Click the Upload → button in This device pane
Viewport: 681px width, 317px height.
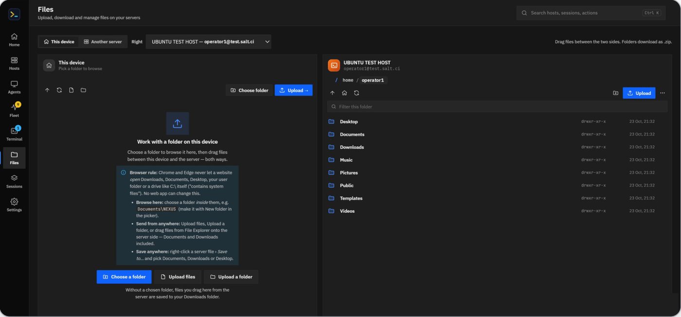tap(294, 90)
